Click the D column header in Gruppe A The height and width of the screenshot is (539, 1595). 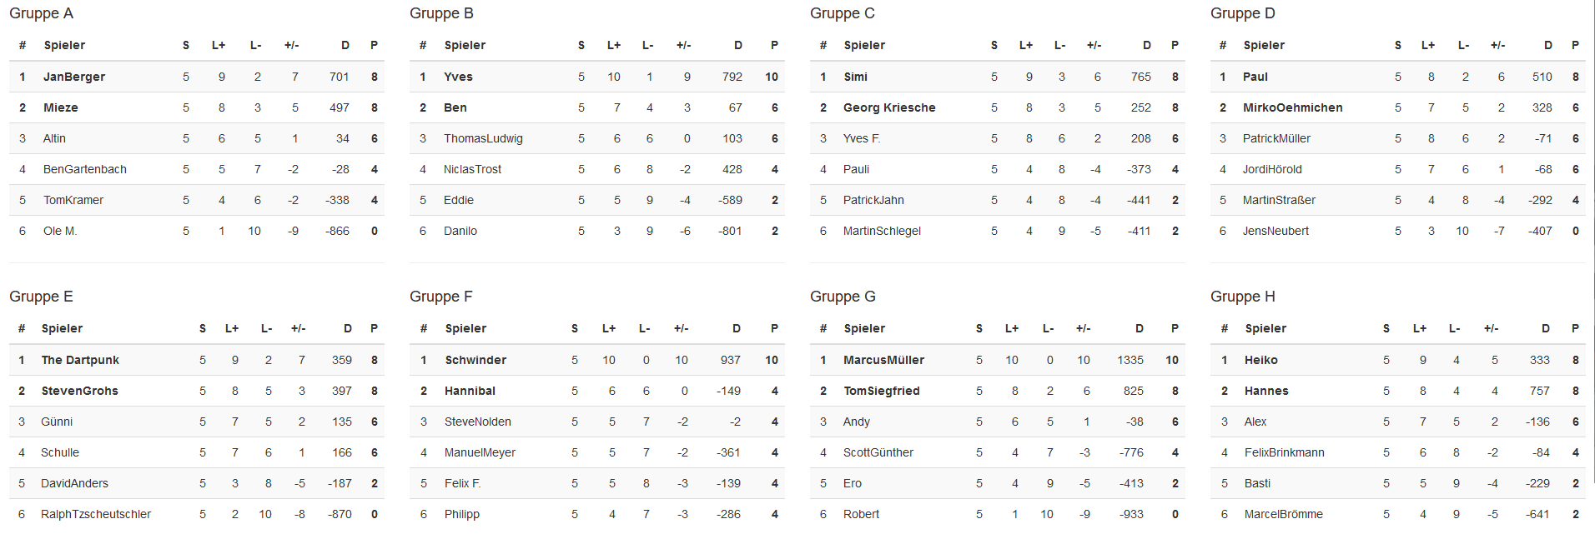[x=345, y=45]
